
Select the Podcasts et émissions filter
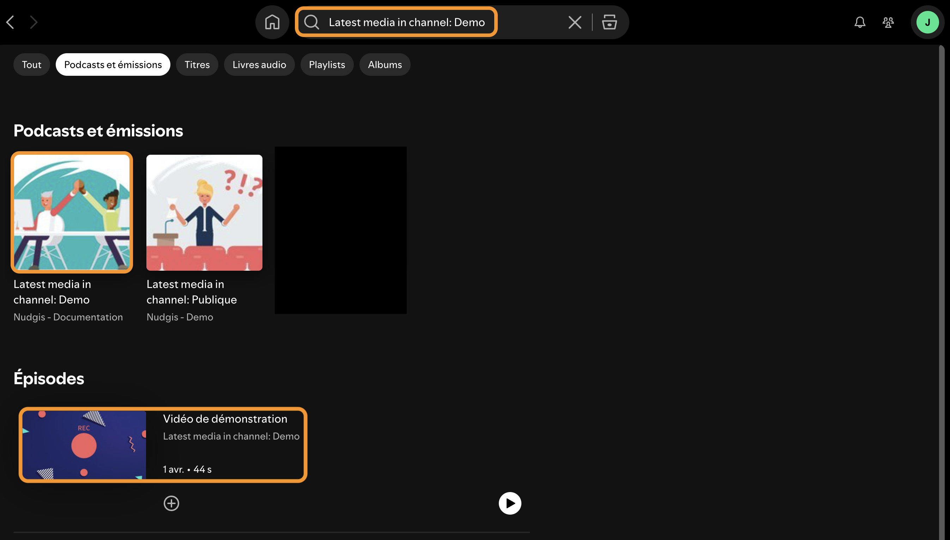[113, 65]
